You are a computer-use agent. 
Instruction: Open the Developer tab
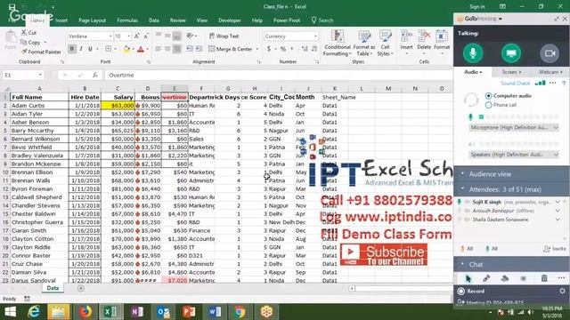(x=230, y=20)
